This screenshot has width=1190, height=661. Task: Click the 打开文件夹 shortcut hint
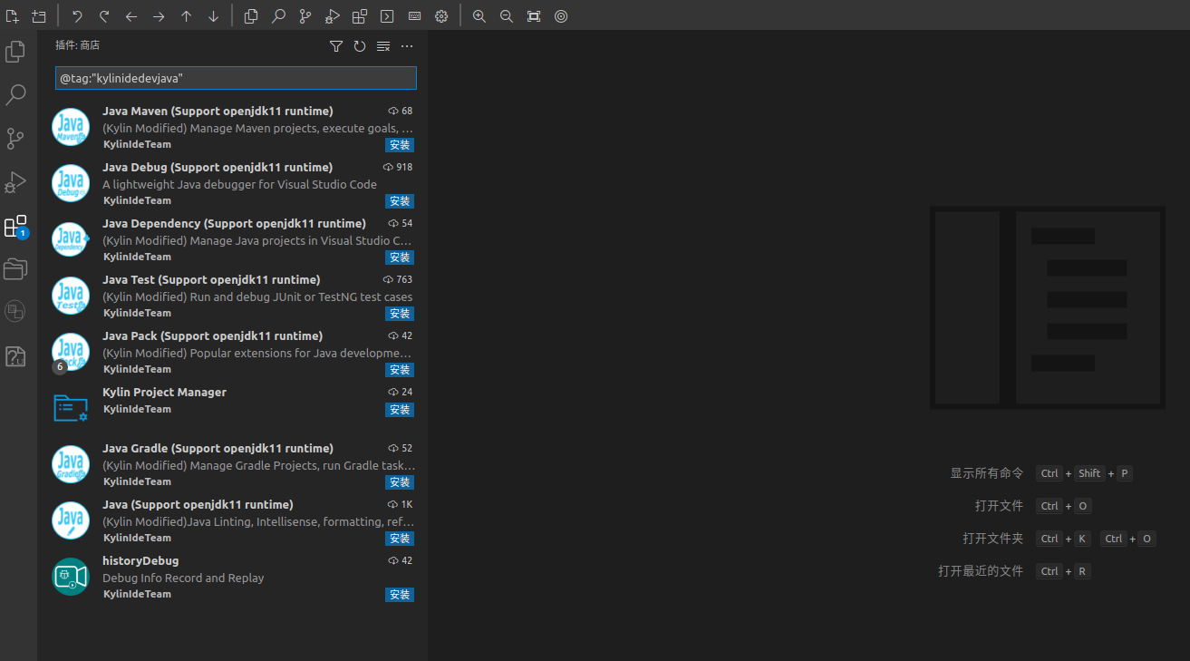point(992,539)
